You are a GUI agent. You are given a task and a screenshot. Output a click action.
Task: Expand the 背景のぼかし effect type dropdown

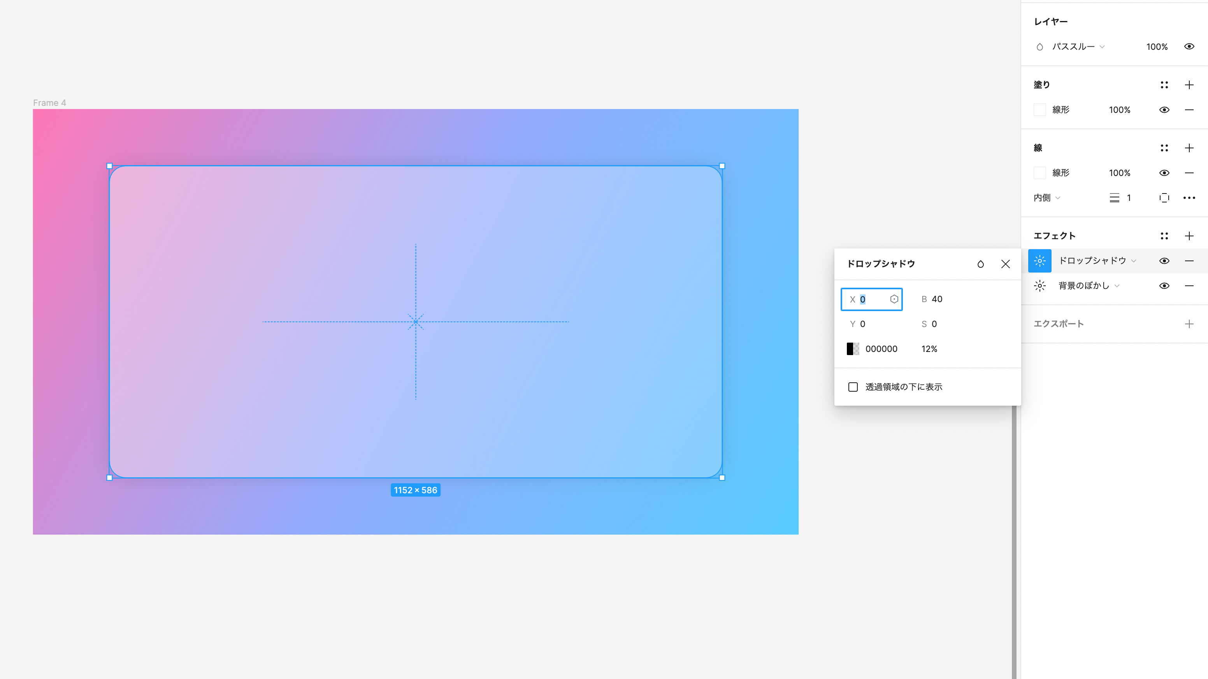pos(1089,286)
